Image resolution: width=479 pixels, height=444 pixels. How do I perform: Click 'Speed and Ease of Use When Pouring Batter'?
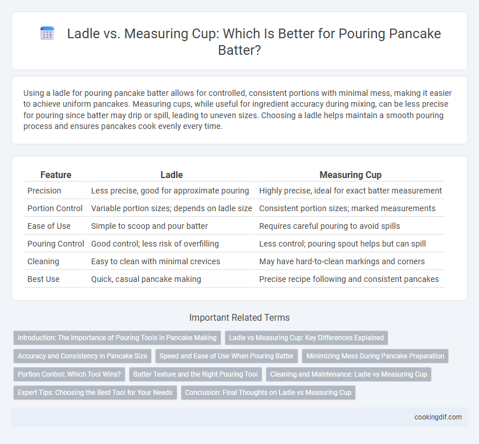click(226, 356)
